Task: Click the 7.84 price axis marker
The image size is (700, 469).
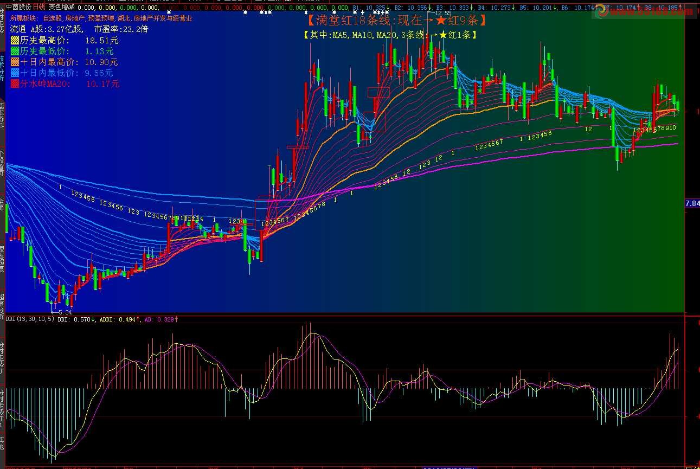Action: pyautogui.click(x=692, y=203)
